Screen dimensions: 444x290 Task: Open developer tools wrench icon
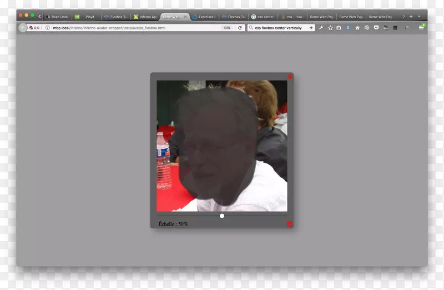coord(321,27)
